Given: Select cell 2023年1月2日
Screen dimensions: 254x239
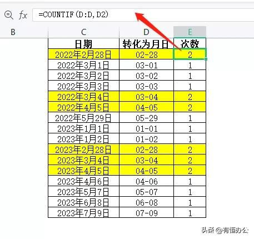Looking at the screenshot, I should click(83, 138).
